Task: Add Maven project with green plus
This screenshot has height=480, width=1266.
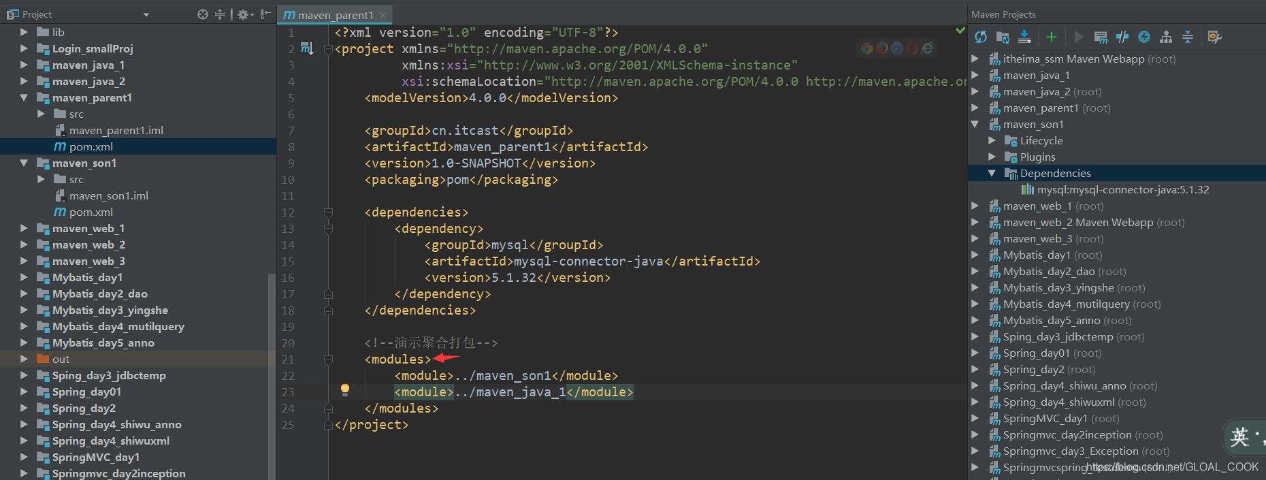Action: 1052,37
